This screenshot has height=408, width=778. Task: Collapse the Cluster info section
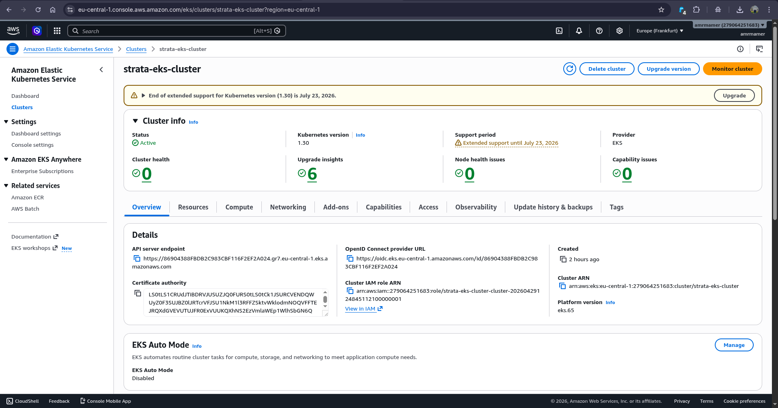[x=135, y=121]
